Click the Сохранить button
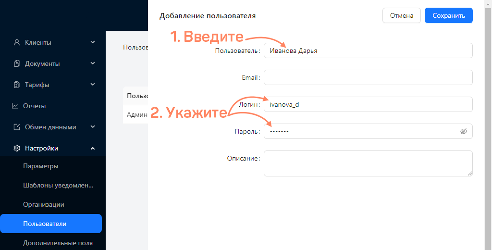The image size is (492, 250). click(449, 15)
